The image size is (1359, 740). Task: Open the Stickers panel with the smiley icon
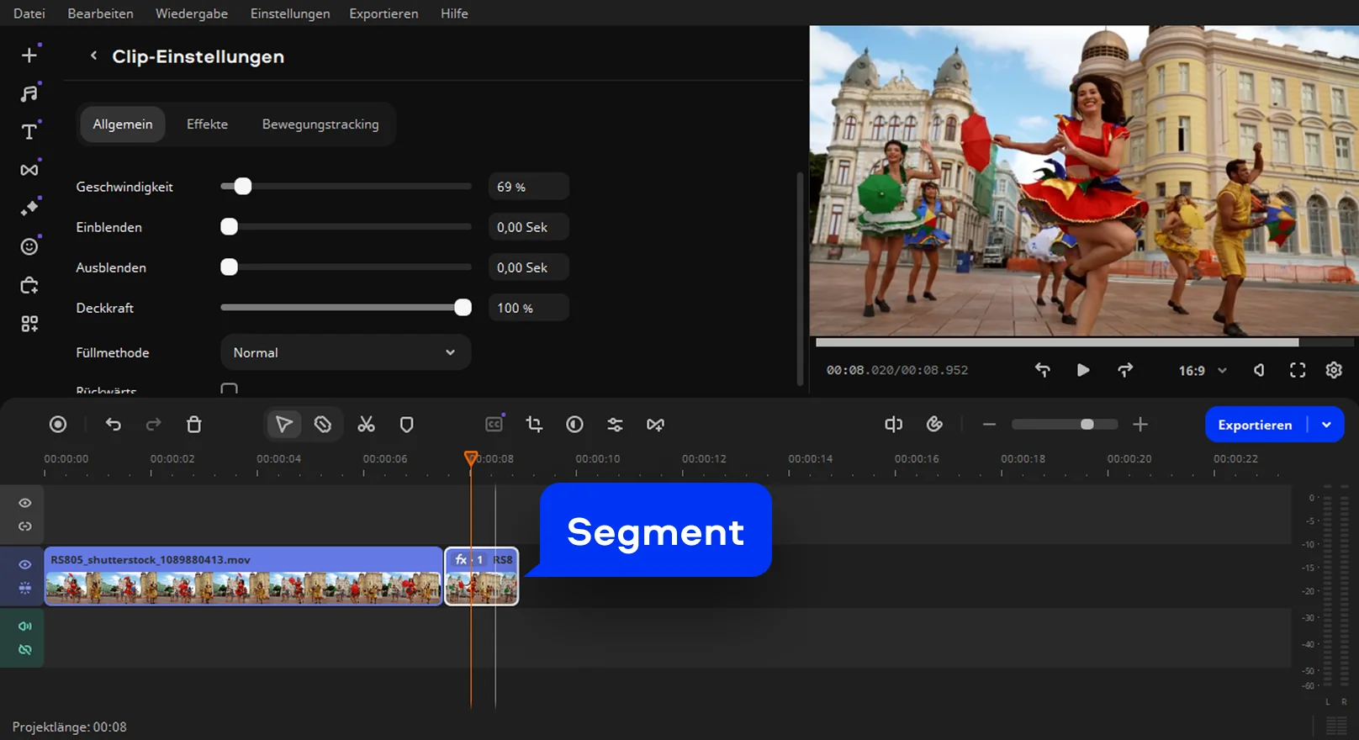point(29,246)
